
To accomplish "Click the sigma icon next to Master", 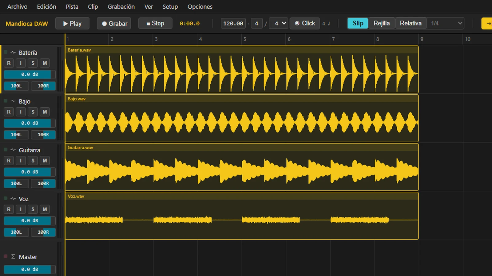I will click(x=13, y=256).
